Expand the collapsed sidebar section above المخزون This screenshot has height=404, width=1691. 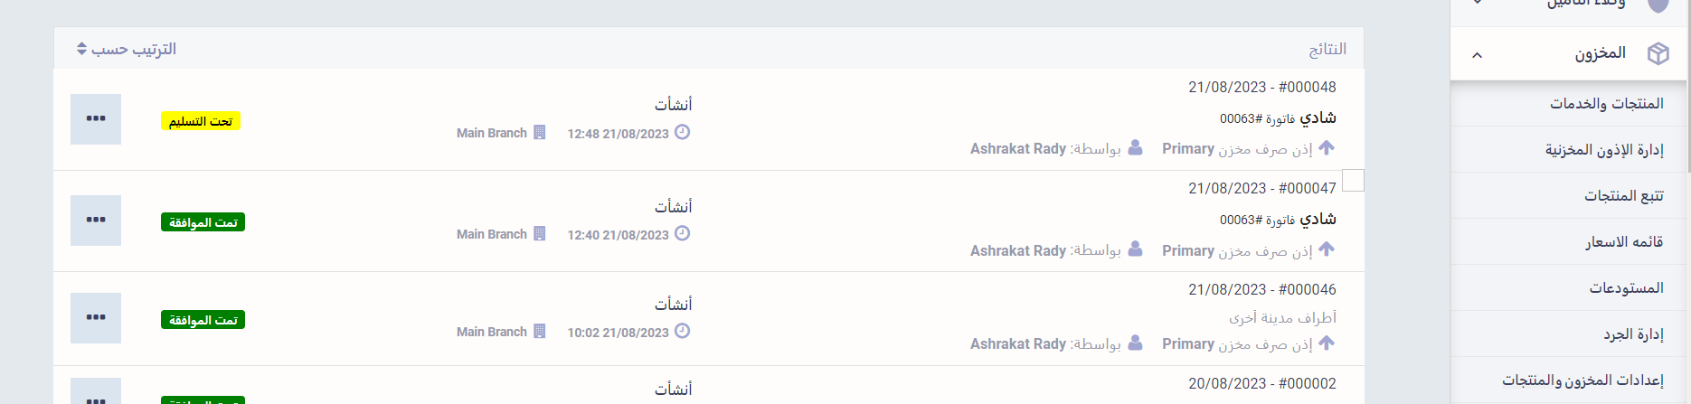click(x=1478, y=3)
